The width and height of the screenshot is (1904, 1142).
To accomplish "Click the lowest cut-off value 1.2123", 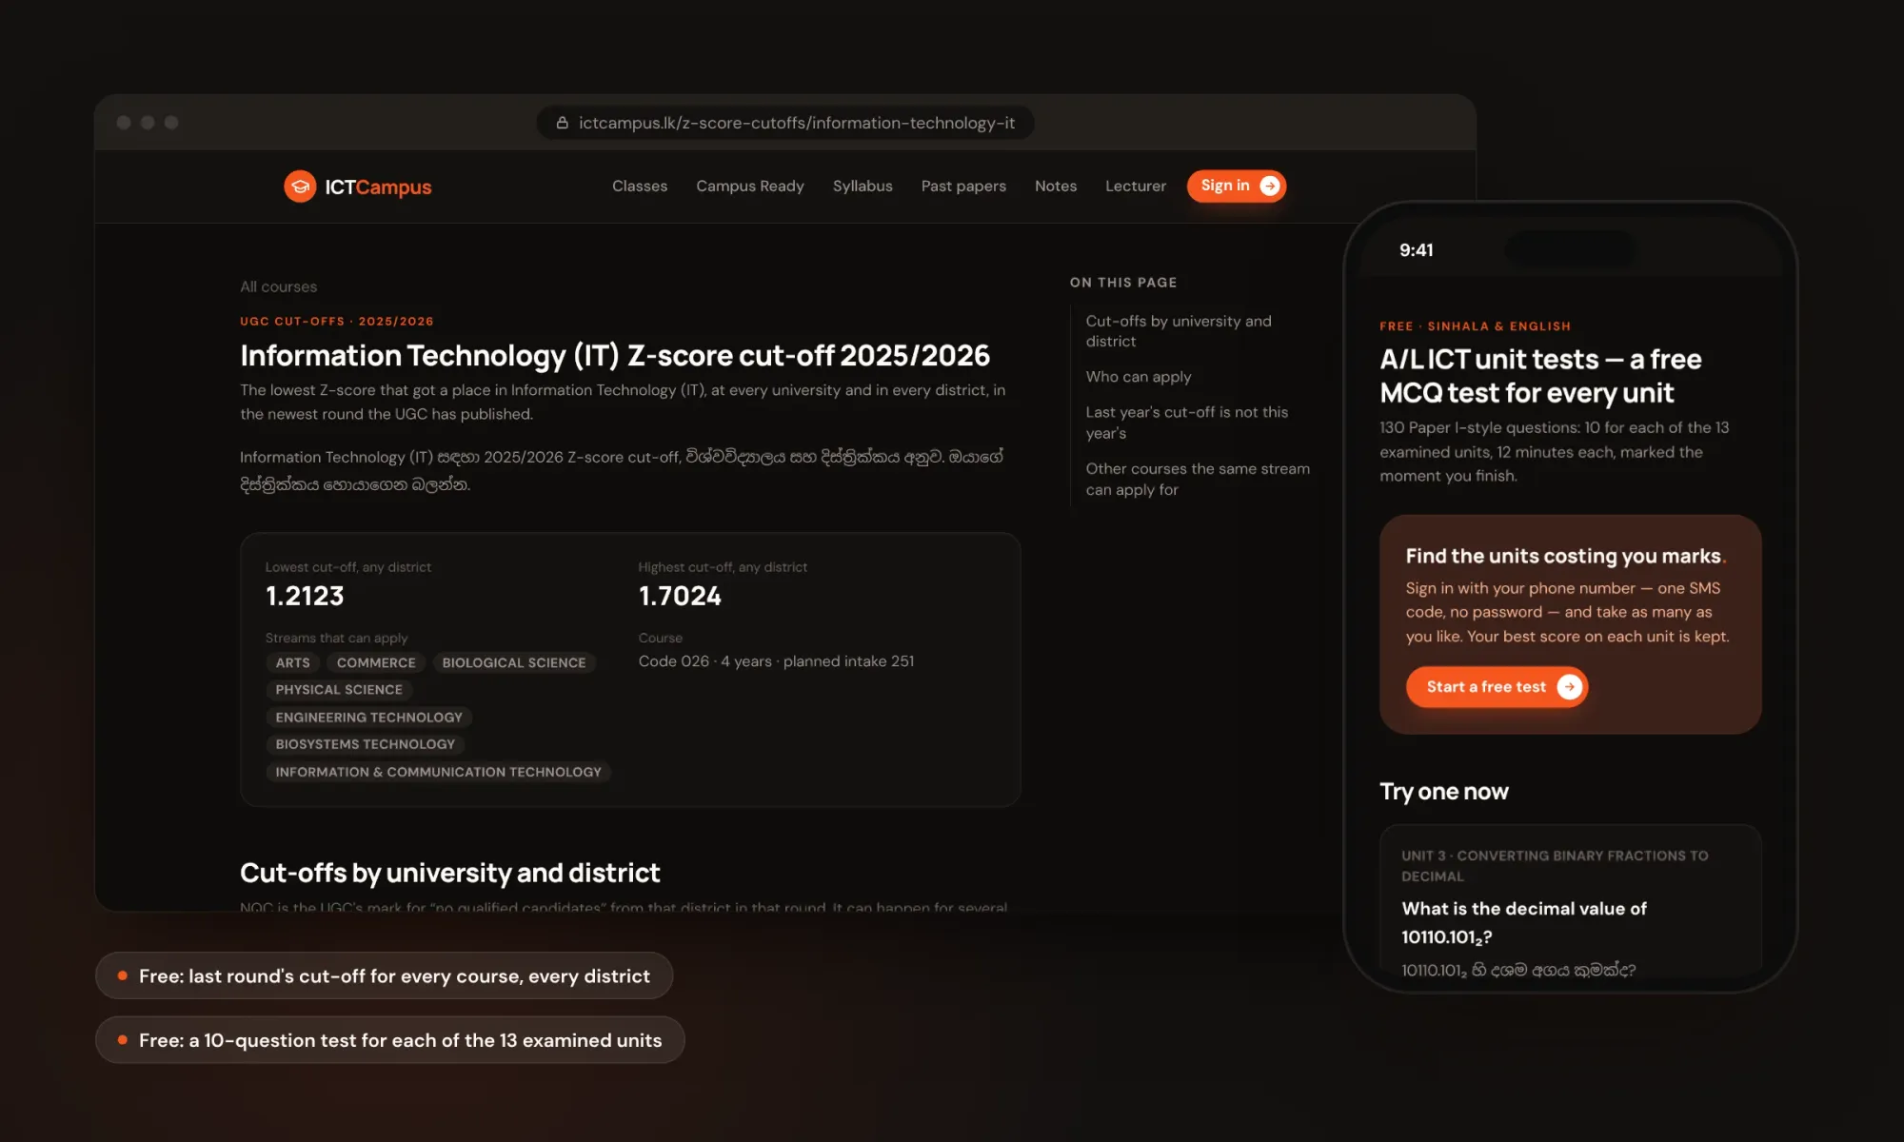I will [305, 597].
